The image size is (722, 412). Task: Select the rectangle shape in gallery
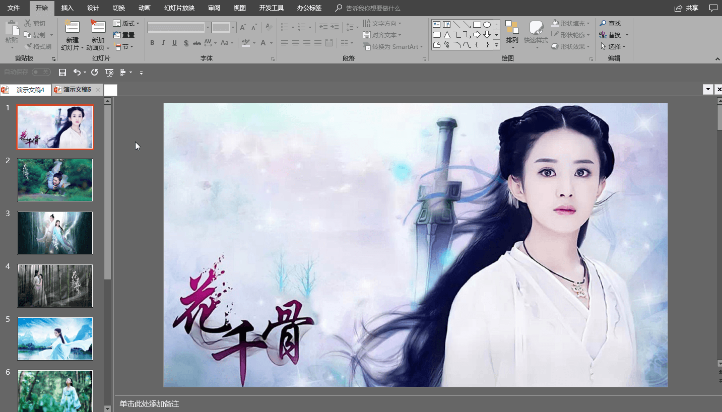(x=477, y=25)
